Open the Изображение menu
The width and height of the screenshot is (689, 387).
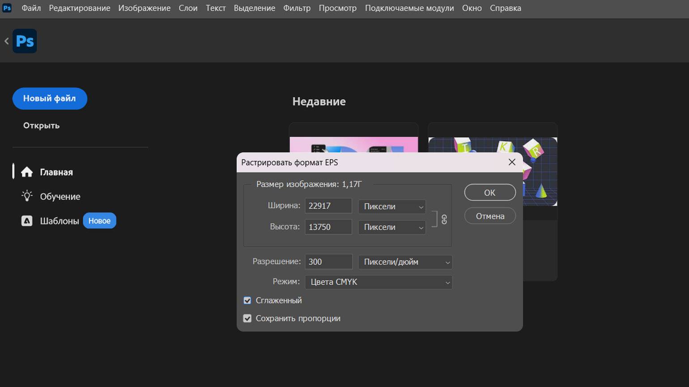point(144,8)
